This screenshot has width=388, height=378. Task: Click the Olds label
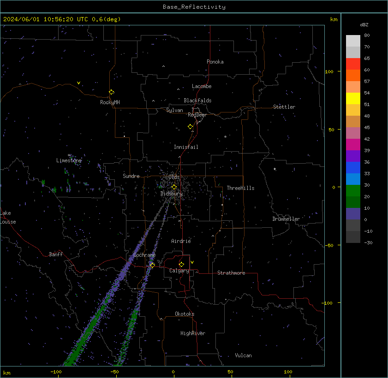(x=174, y=177)
